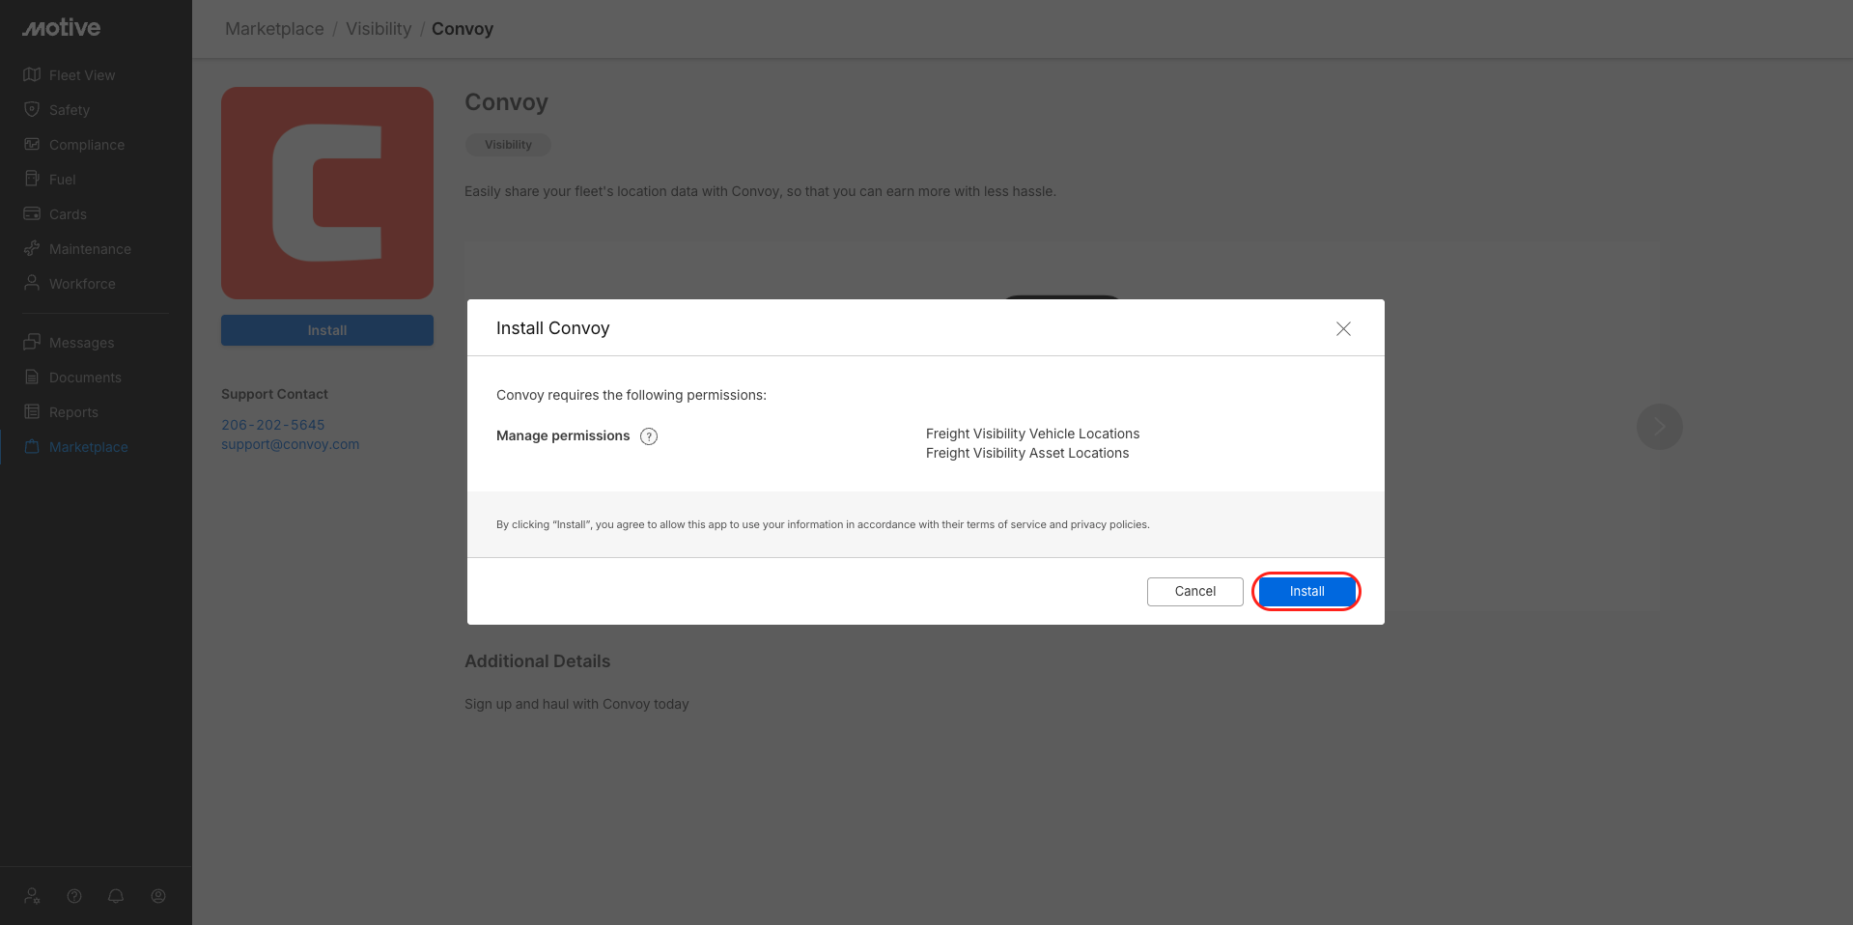The width and height of the screenshot is (1853, 925).
Task: Close the Install Convoy dialog
Action: [x=1343, y=329]
